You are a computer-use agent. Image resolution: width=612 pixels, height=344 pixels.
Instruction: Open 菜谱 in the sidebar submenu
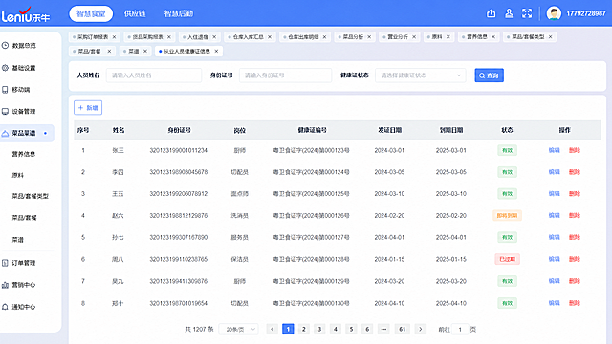point(17,240)
